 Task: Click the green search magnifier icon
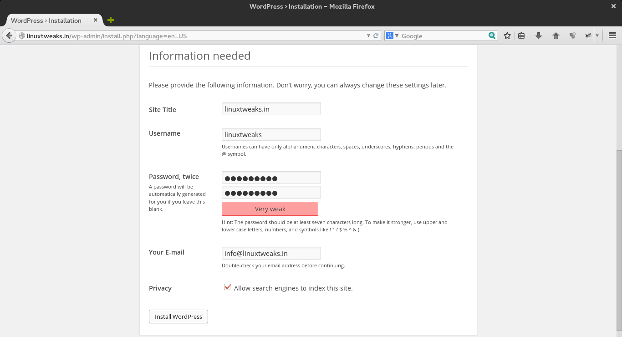pyautogui.click(x=492, y=36)
